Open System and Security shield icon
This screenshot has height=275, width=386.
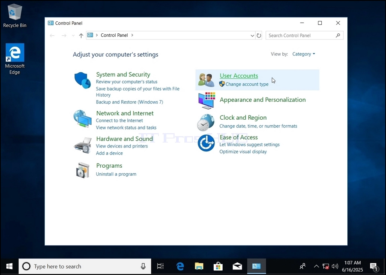click(x=83, y=80)
